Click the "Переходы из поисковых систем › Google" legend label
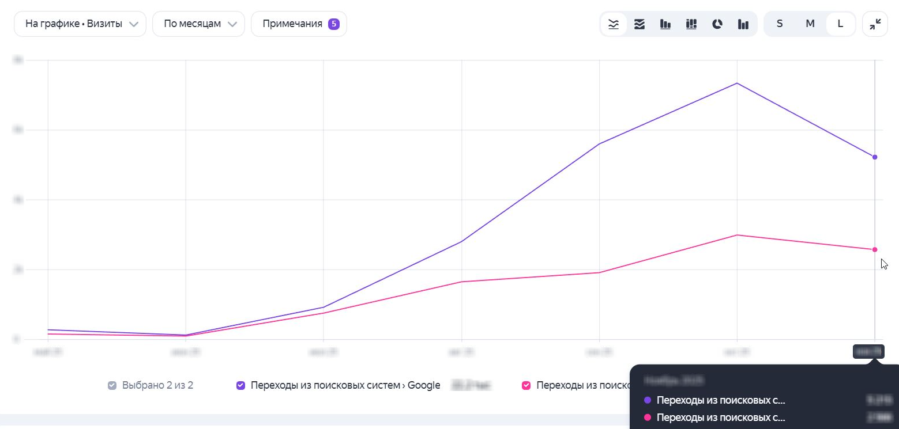This screenshot has width=899, height=429. (345, 385)
